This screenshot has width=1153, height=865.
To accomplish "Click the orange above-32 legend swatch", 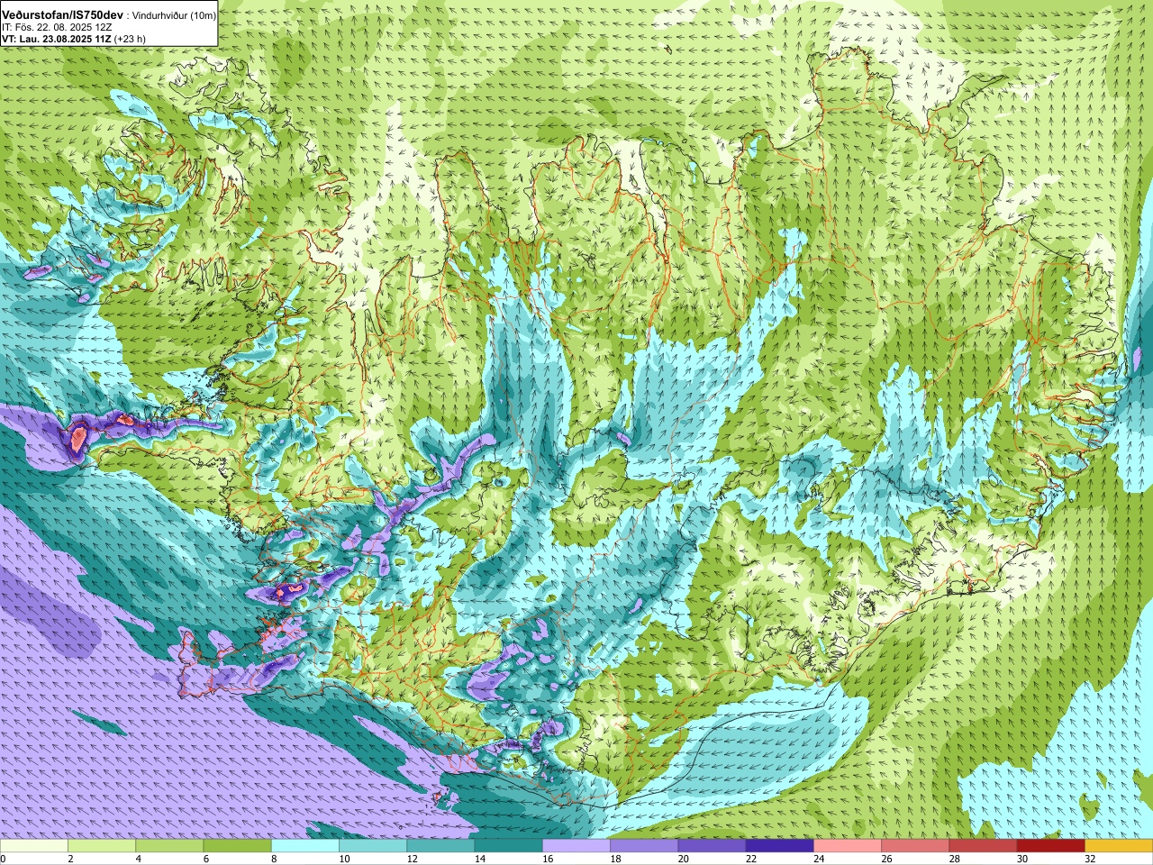I will pos(1119,846).
